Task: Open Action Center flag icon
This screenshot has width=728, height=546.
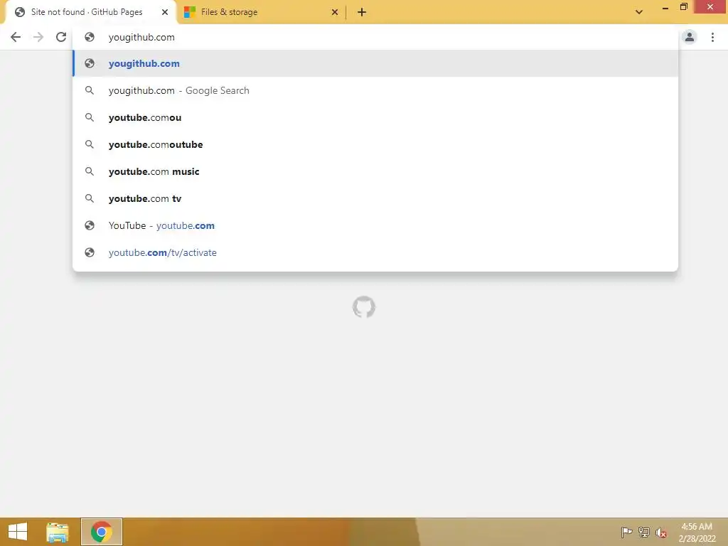Action: point(626,532)
